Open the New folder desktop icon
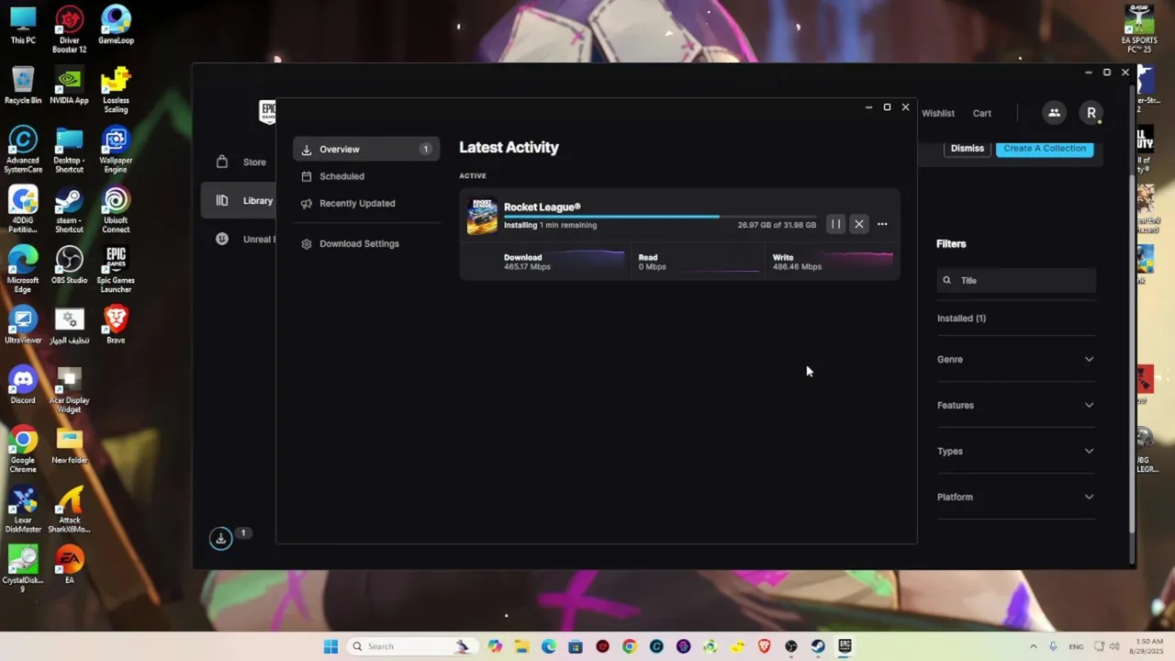 (69, 445)
